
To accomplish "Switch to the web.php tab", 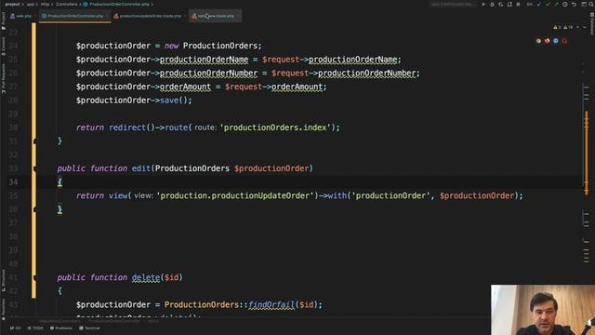I will click(21, 16).
